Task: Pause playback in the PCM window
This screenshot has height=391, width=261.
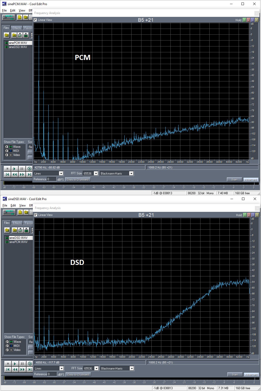Action: coord(22,168)
